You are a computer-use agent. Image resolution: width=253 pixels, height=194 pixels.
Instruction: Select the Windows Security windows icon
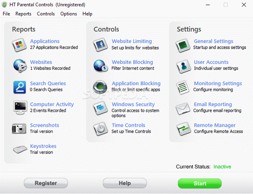coord(100,108)
